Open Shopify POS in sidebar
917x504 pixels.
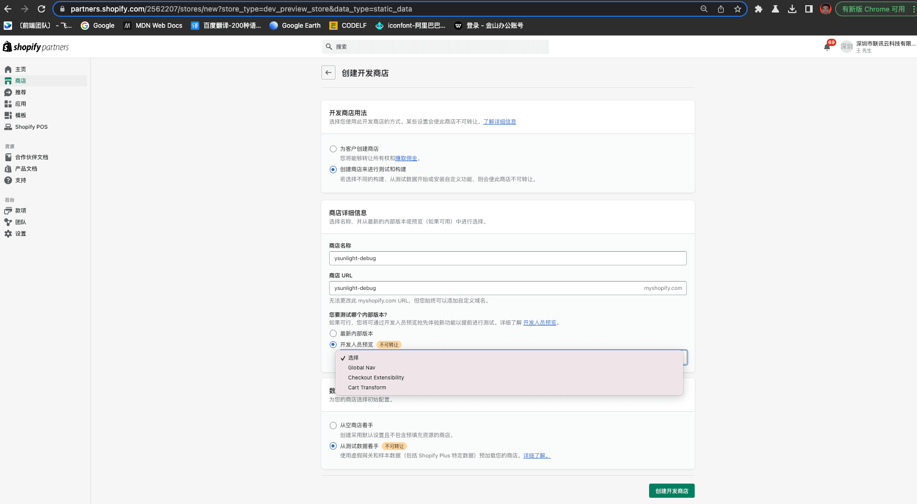[31, 127]
